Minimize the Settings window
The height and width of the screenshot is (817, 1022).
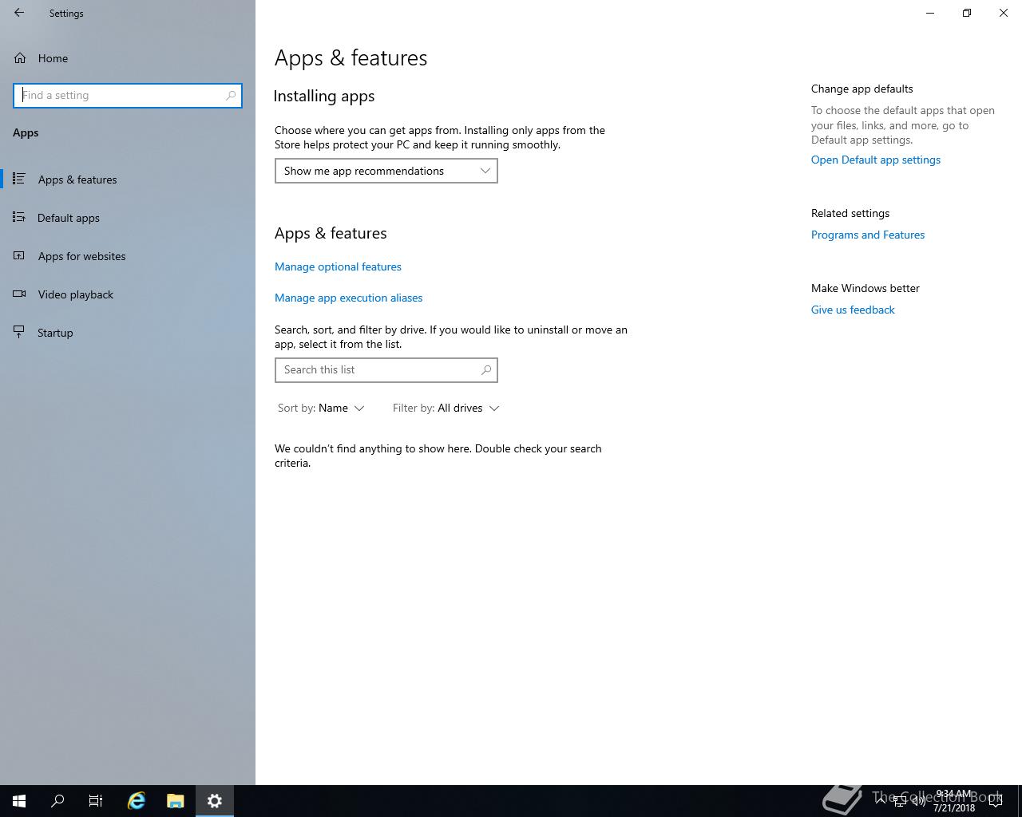930,13
